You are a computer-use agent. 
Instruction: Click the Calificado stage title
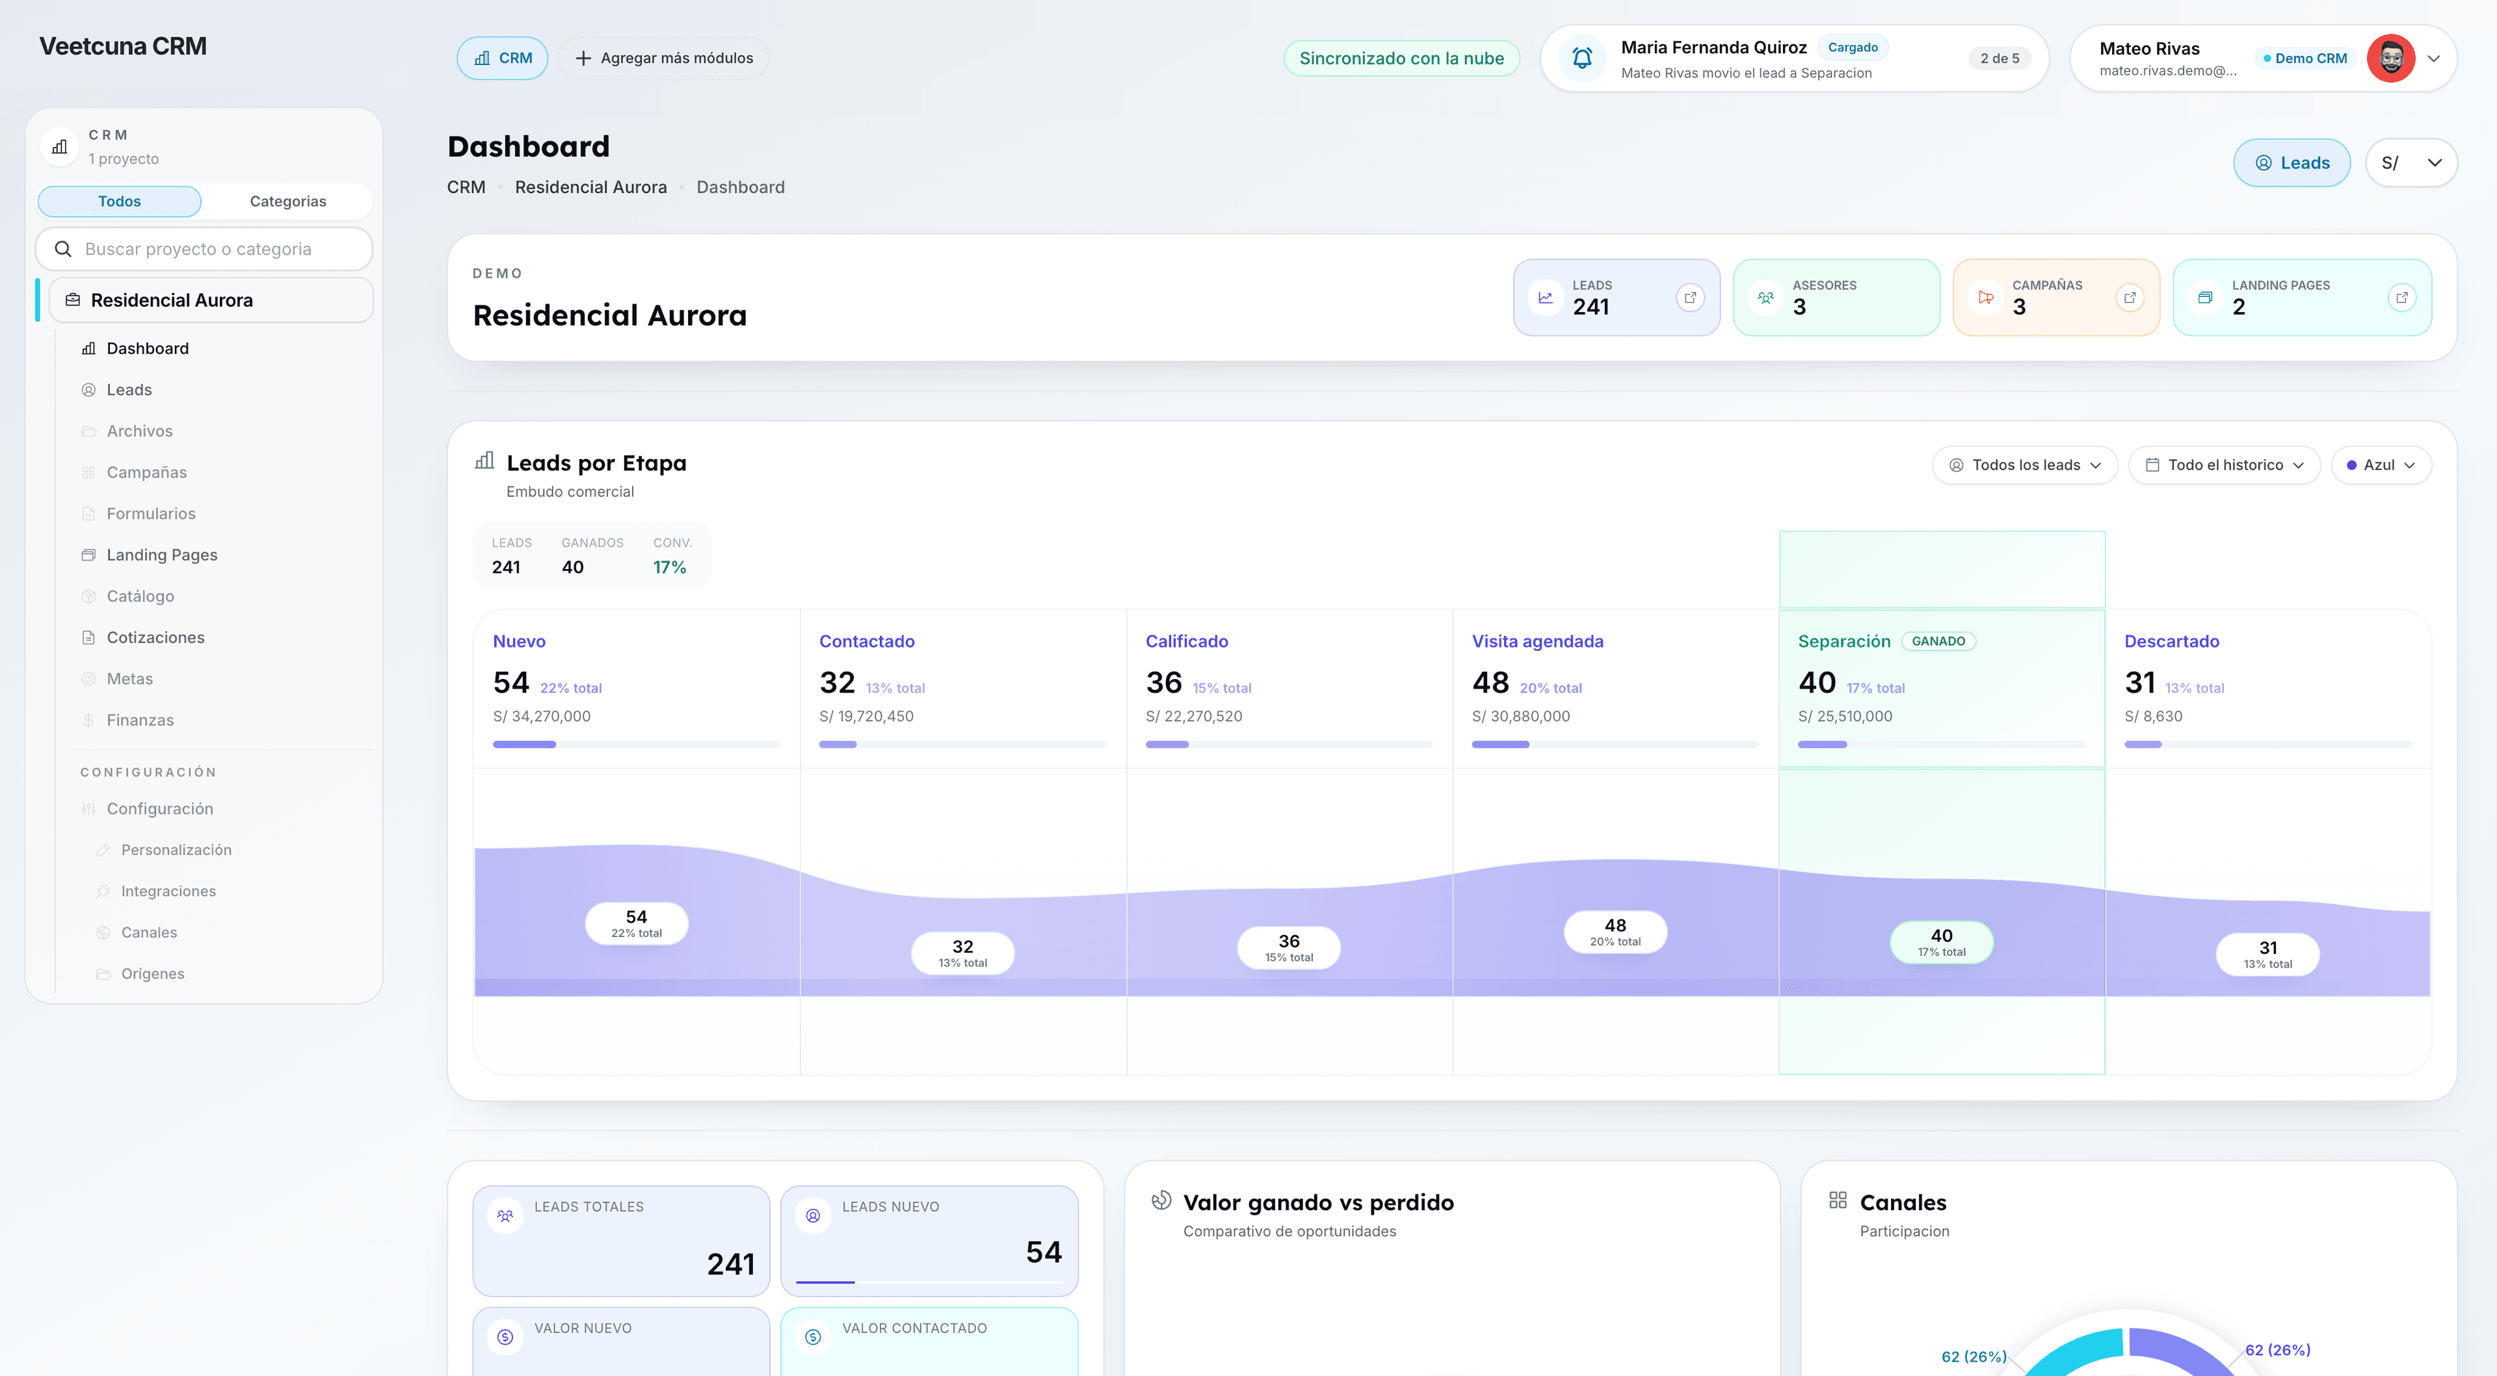(1187, 641)
